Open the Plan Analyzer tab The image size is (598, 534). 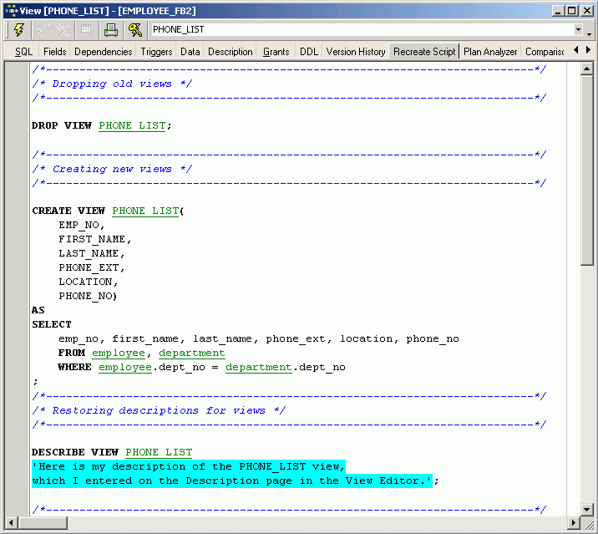490,52
